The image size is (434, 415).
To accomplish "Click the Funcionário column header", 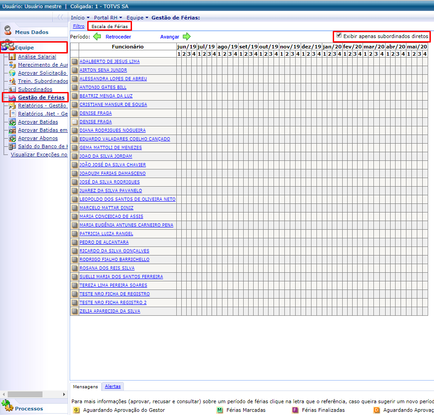I will tap(127, 47).
